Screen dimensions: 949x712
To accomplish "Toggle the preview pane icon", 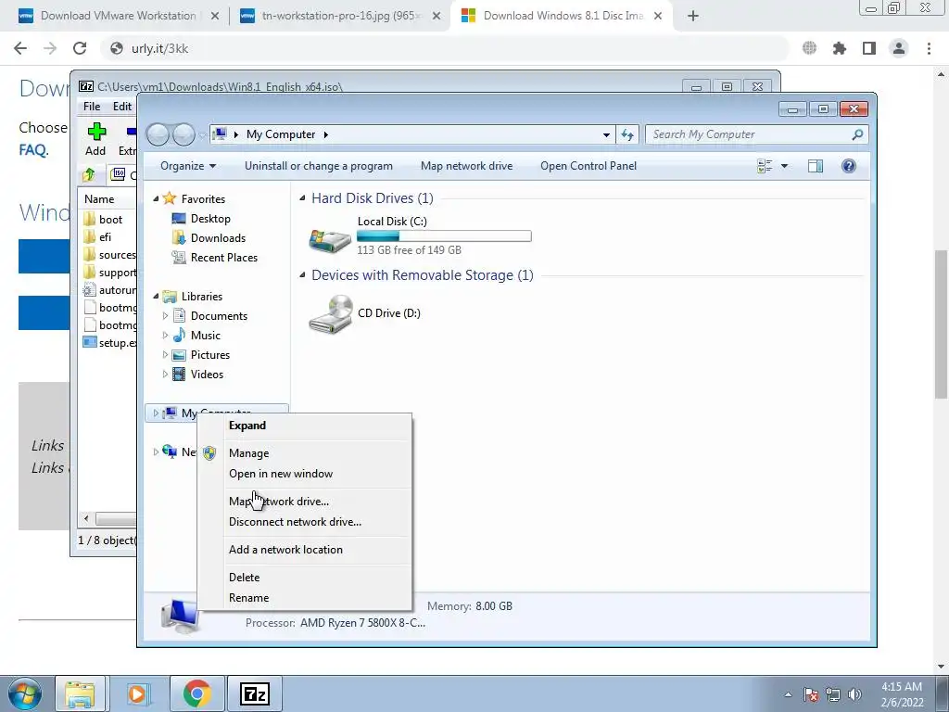I will click(x=816, y=166).
